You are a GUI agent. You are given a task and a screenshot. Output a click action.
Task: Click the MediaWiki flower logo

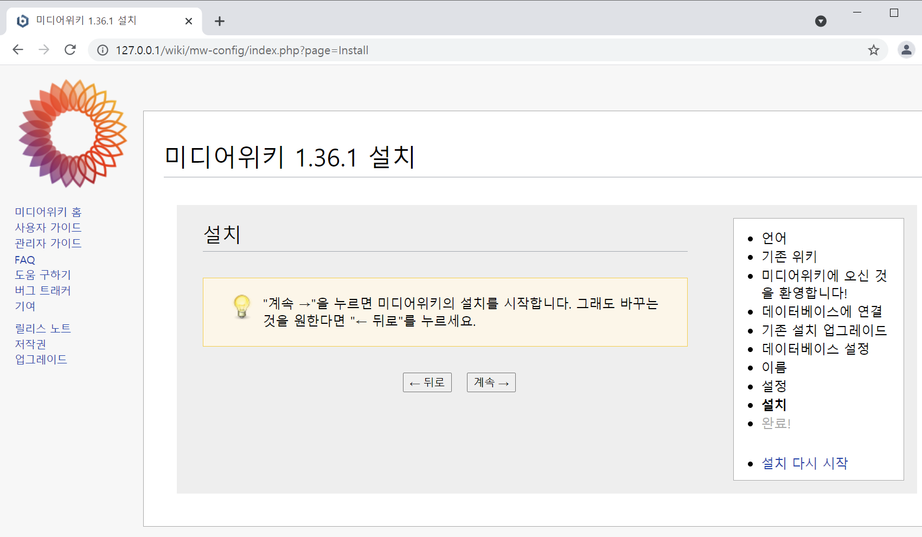73,133
